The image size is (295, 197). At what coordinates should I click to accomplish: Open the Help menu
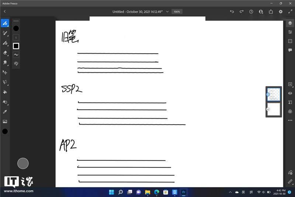point(251,12)
